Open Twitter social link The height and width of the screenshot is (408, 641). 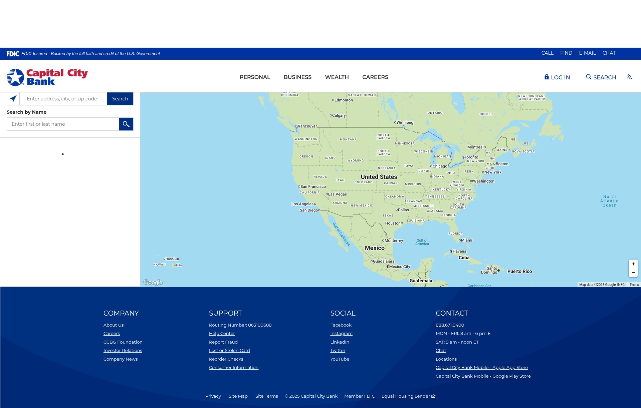[x=338, y=350]
